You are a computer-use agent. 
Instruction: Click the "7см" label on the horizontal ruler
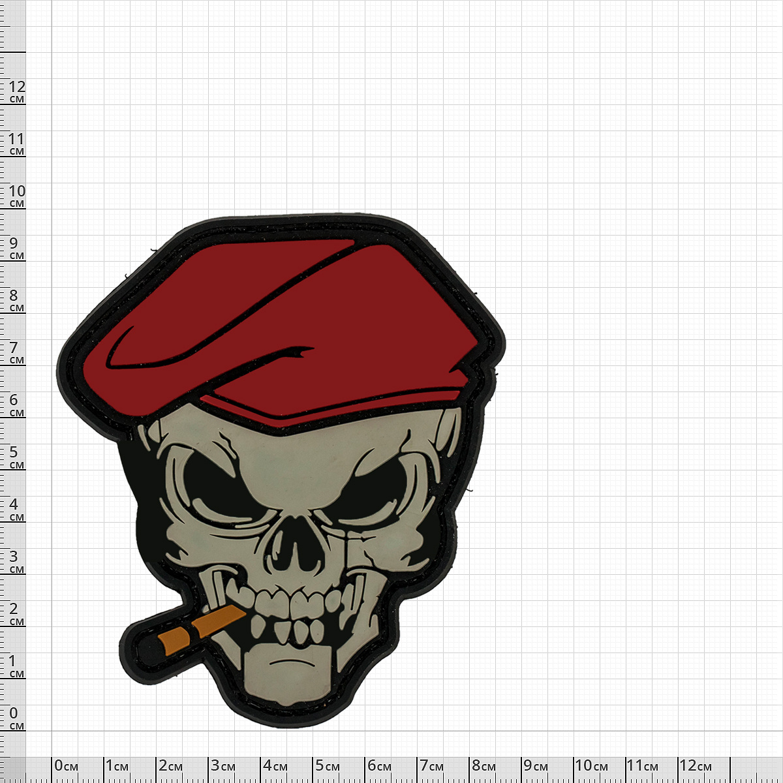(x=432, y=766)
